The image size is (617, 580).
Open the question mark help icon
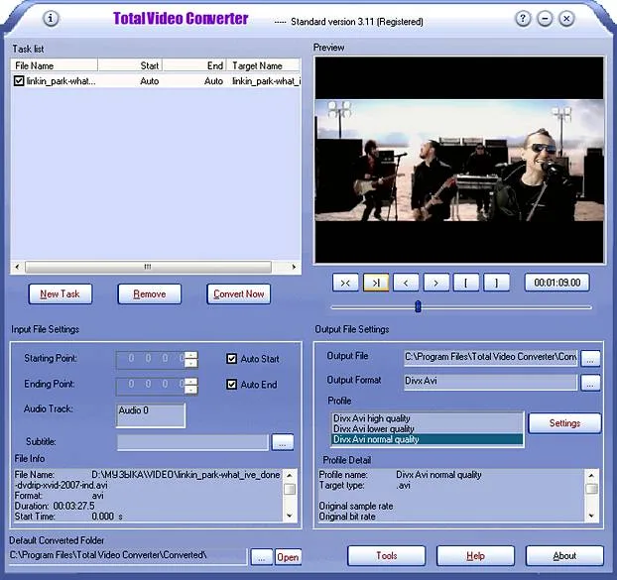pos(523,19)
